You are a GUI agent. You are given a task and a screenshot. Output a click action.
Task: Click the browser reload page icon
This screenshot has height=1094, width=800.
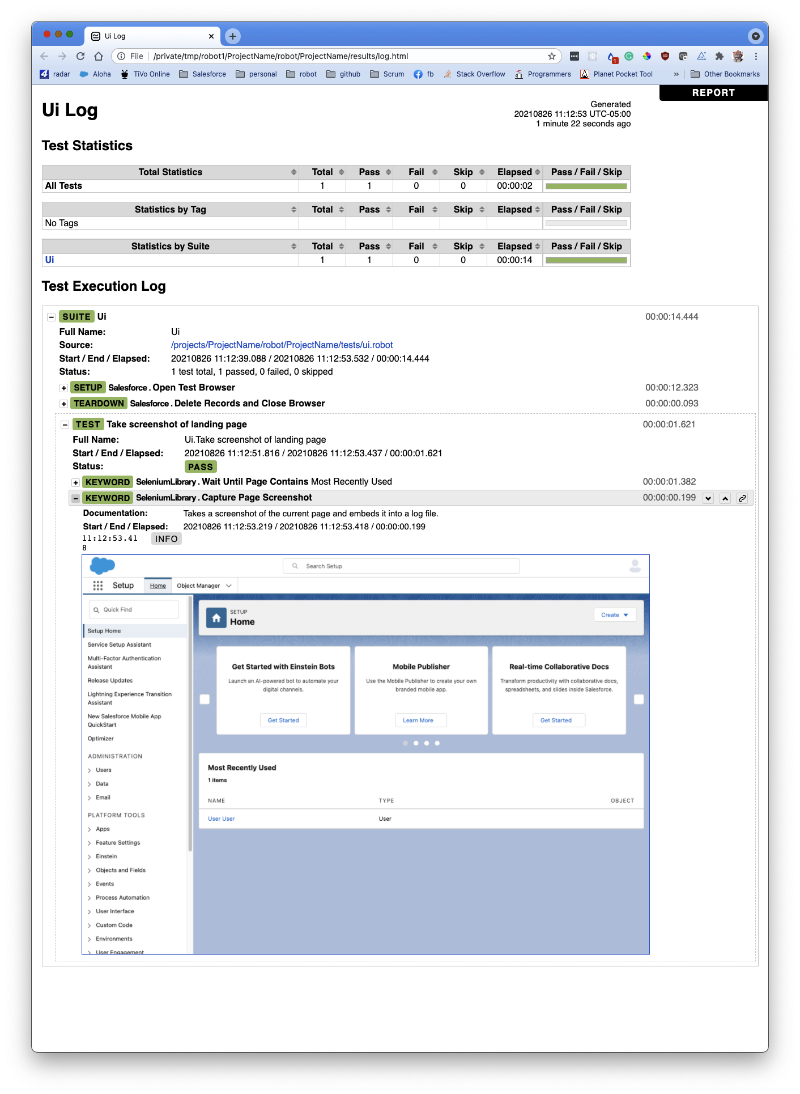click(80, 56)
